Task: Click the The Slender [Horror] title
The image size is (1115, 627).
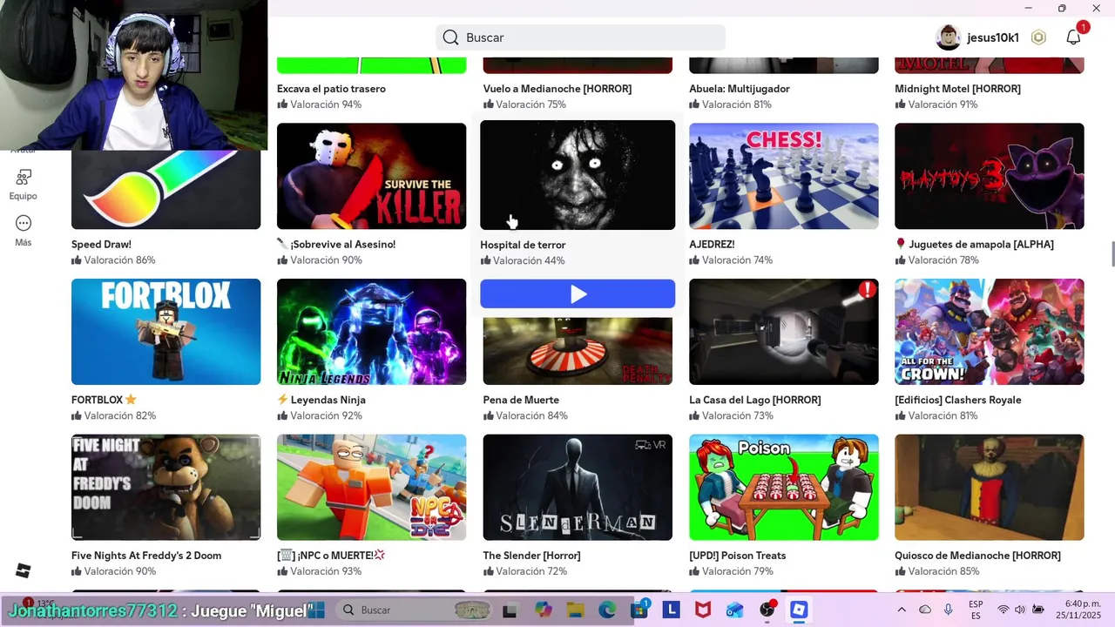Action: (531, 556)
